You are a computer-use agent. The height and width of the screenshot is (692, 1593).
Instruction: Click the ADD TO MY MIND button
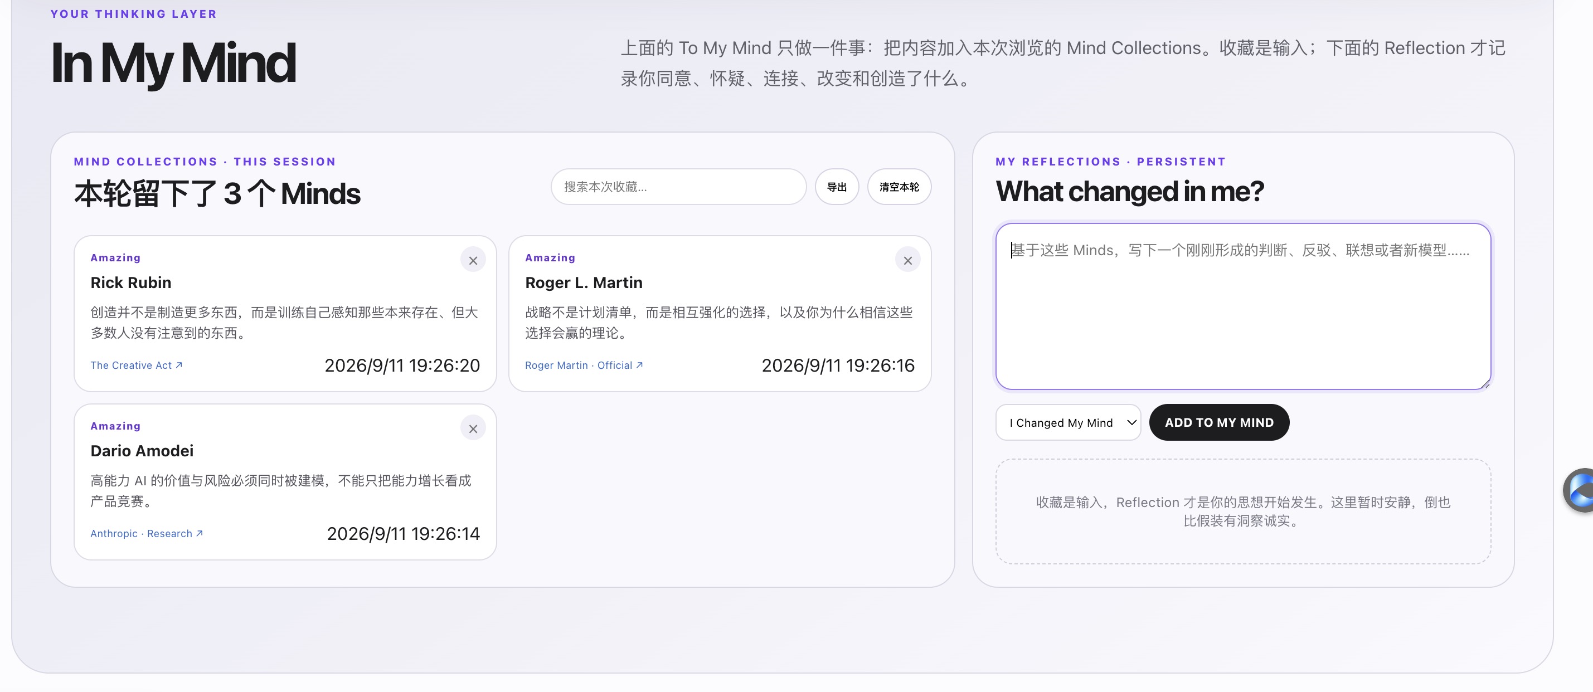1219,422
